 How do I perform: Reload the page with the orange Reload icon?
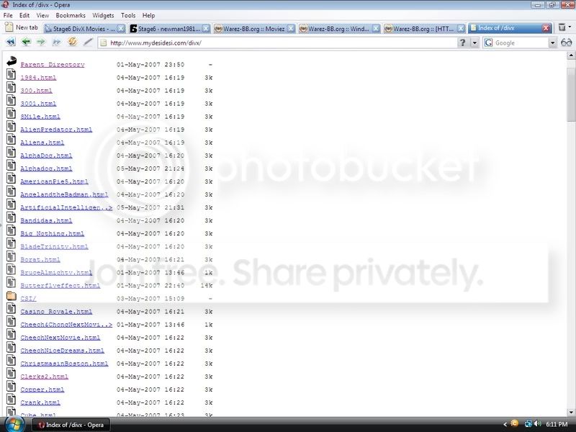[x=73, y=42]
